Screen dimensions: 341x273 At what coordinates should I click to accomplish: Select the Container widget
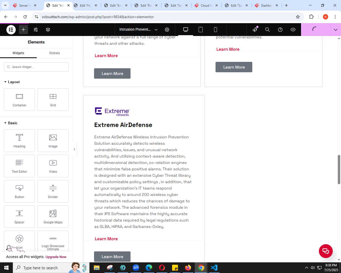tap(19, 100)
